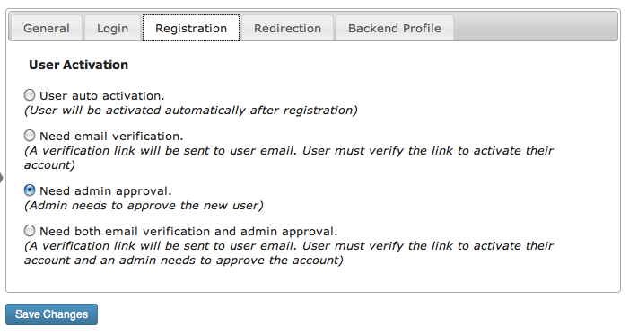Click the 'activated automatically after registration' description
629x336 pixels.
coord(191,111)
